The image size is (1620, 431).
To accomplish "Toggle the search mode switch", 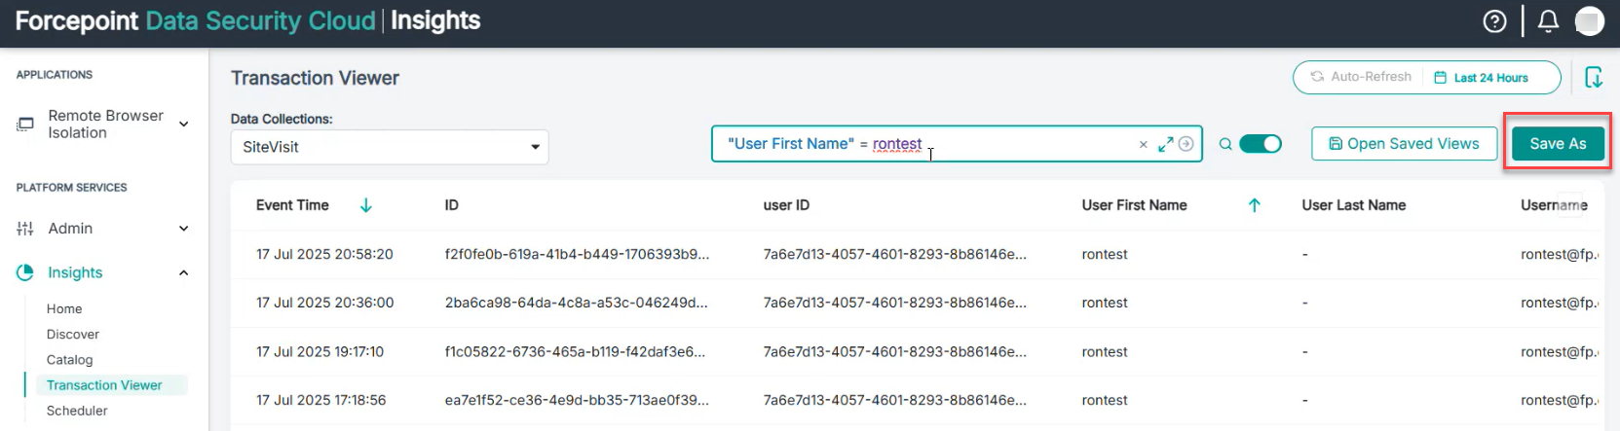I will (x=1260, y=144).
